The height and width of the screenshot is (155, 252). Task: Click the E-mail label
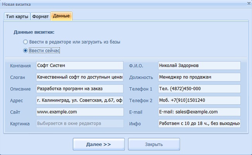tap(136, 112)
